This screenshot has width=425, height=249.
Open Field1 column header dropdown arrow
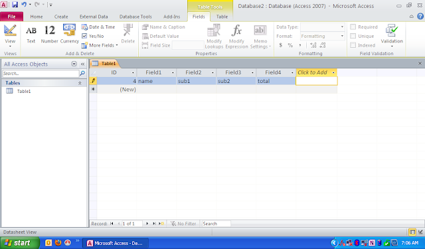coord(173,72)
